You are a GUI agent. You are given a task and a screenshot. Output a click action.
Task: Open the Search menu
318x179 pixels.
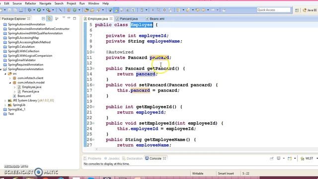pos(59,3)
